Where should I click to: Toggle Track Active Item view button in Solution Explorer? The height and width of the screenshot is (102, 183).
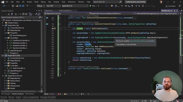click(31, 14)
